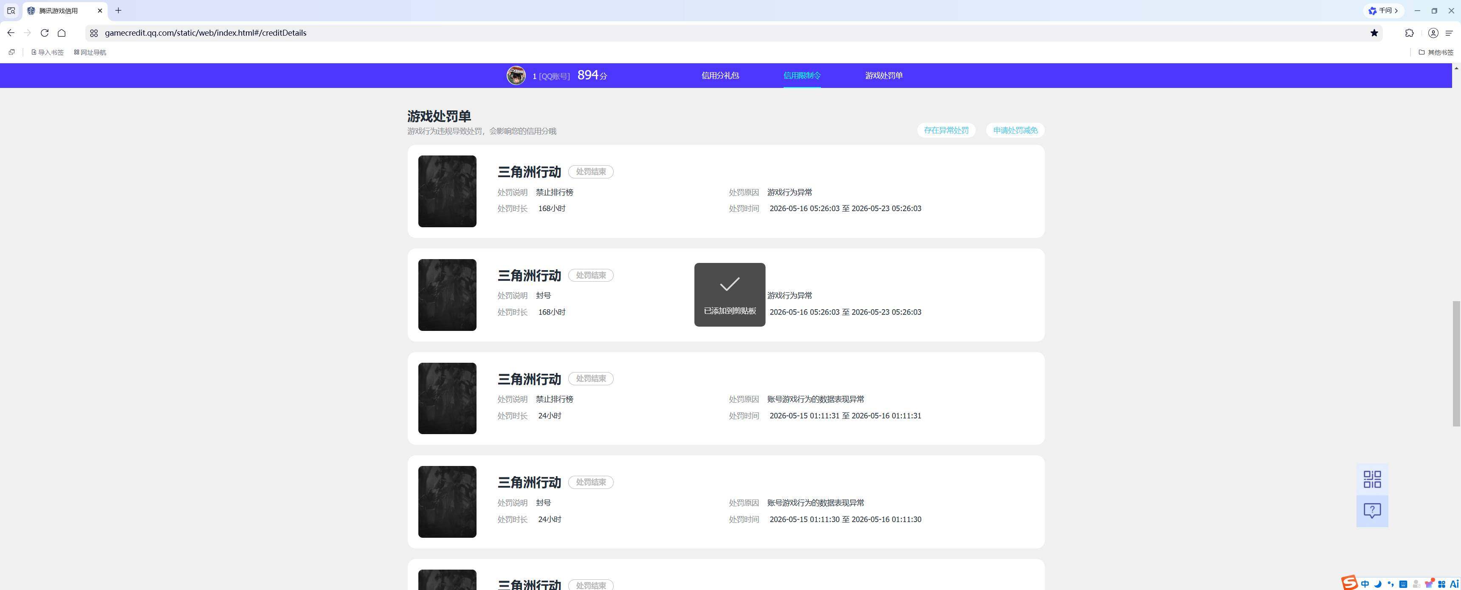The width and height of the screenshot is (1461, 590).
Task: Toggle the 中 Chinese input mode icon
Action: click(x=1365, y=584)
